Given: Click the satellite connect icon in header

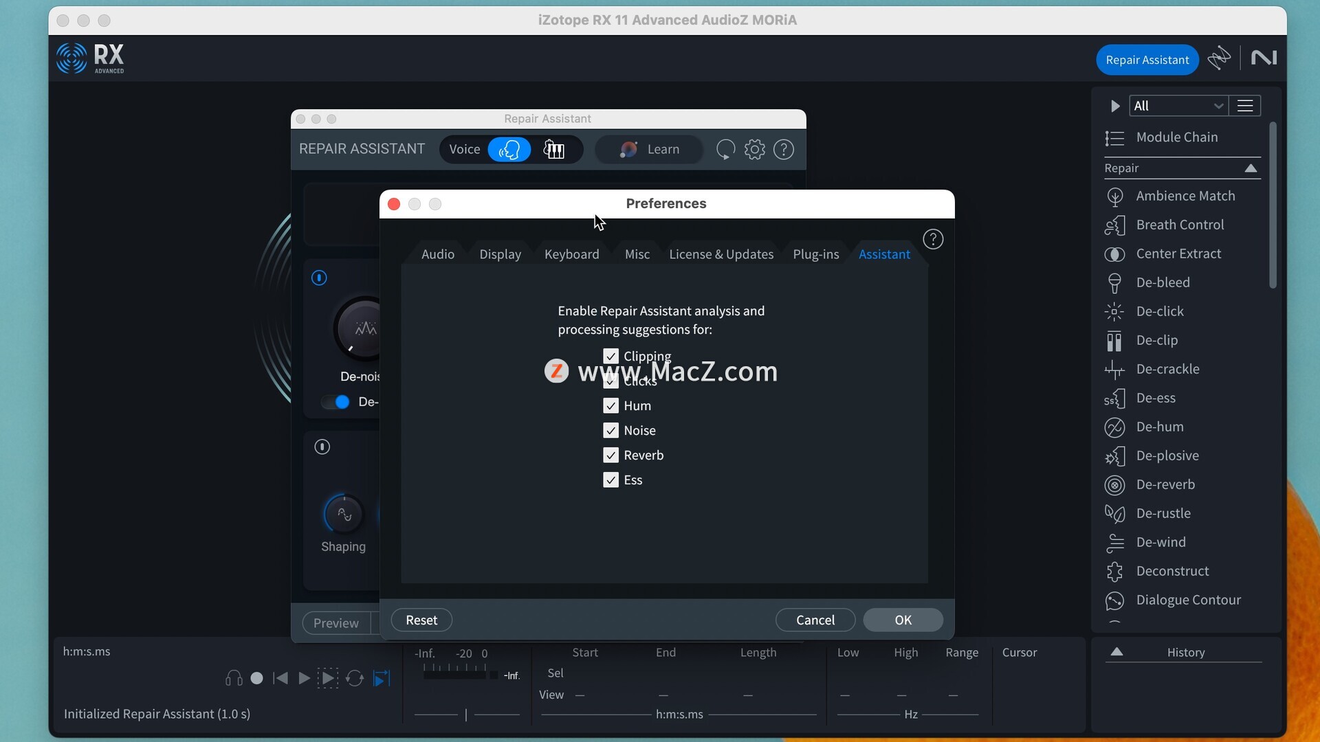Looking at the screenshot, I should click(1219, 58).
